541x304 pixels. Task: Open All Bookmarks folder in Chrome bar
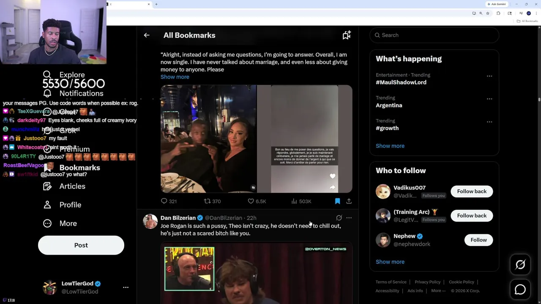click(x=528, y=21)
